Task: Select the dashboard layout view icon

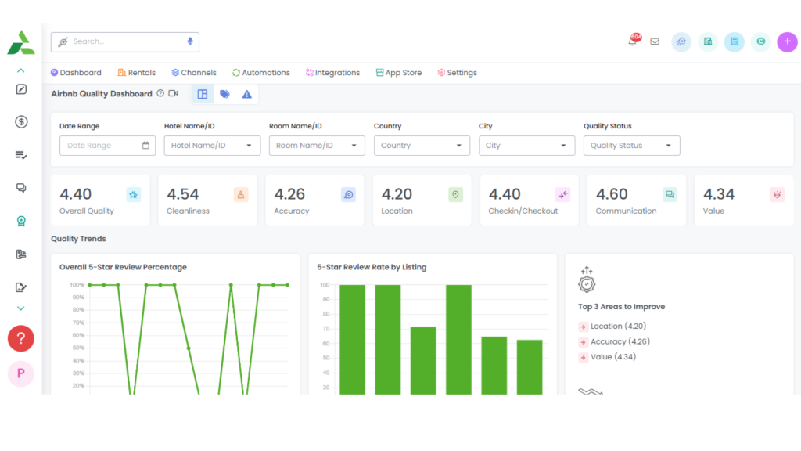Action: [x=203, y=94]
